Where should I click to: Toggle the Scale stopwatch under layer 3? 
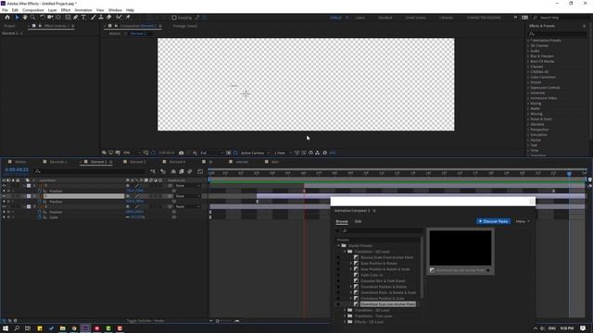click(40, 217)
